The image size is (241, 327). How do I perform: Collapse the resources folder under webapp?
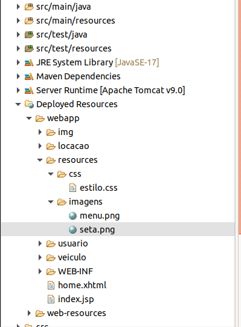40,160
